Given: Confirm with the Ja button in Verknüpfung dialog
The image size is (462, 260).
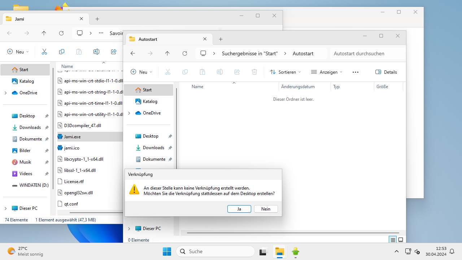Looking at the screenshot, I should pos(239,209).
